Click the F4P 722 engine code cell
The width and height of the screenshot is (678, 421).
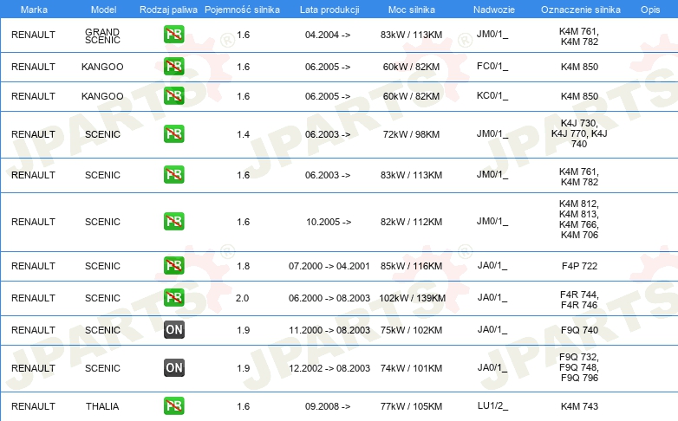click(579, 266)
